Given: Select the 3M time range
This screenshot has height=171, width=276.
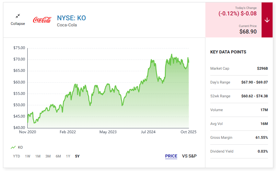Looking at the screenshot, I should click(x=48, y=156).
